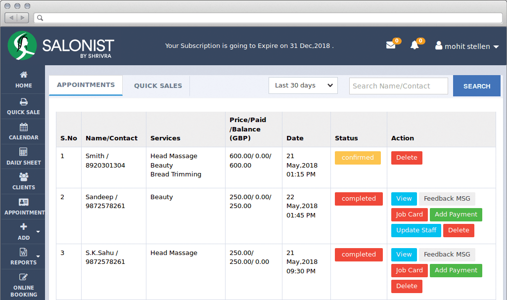This screenshot has height=300, width=507.
Task: Switch to the Appointments tab
Action: coord(86,85)
